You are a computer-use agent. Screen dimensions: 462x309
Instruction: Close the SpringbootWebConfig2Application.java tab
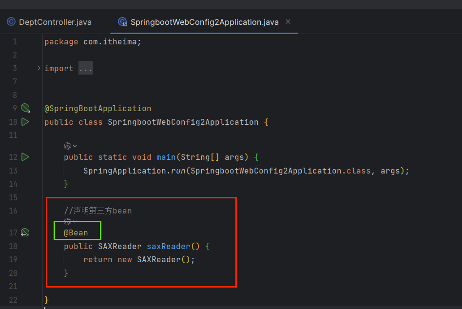(288, 22)
